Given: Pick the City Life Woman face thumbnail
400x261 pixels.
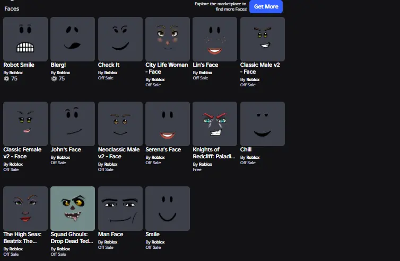Looking at the screenshot, I should click(x=168, y=39).
